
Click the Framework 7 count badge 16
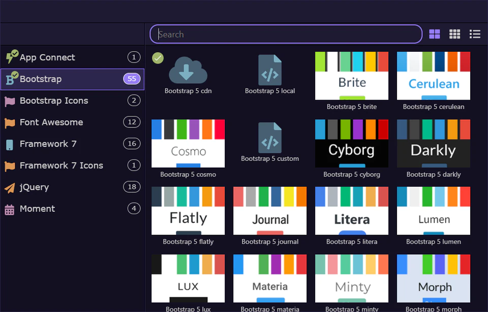pyautogui.click(x=132, y=144)
